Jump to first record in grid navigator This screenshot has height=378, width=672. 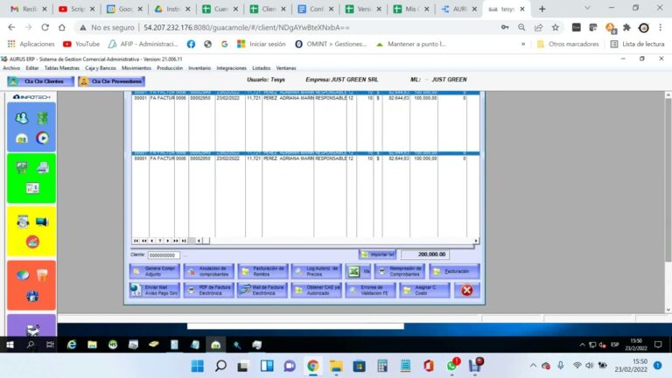coord(136,241)
